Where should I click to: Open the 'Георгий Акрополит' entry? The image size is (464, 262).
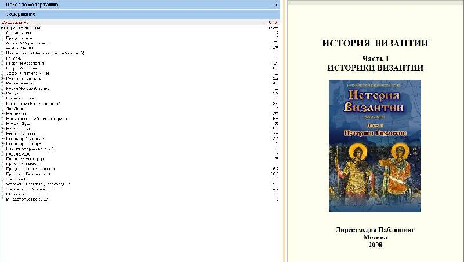25,64
